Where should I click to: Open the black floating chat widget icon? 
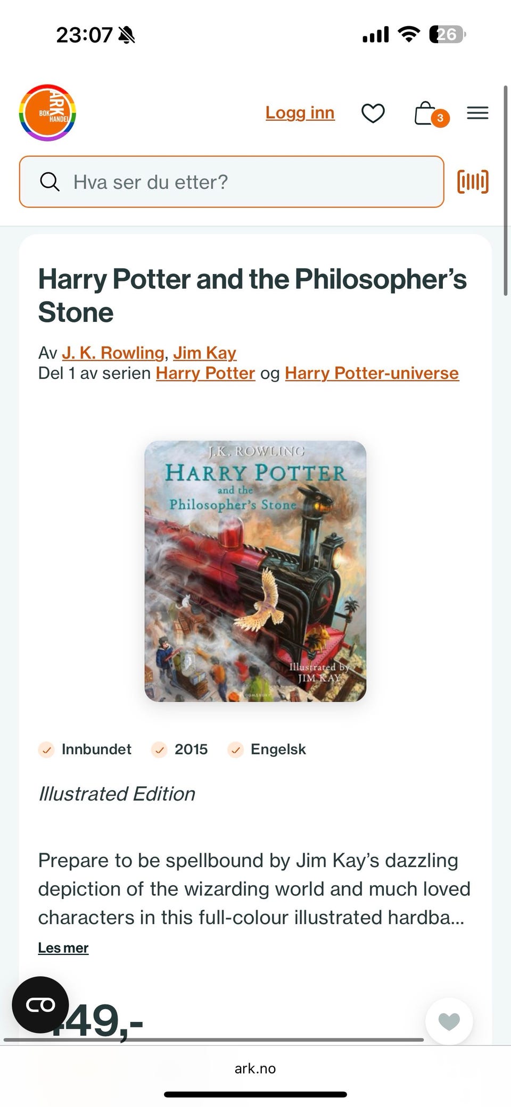pos(40,1005)
